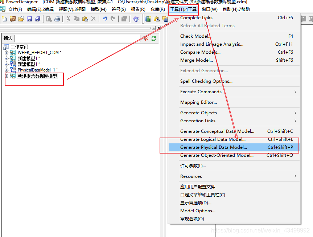
Task: Open the Generate Objects submenu arrow
Action: coord(296,113)
